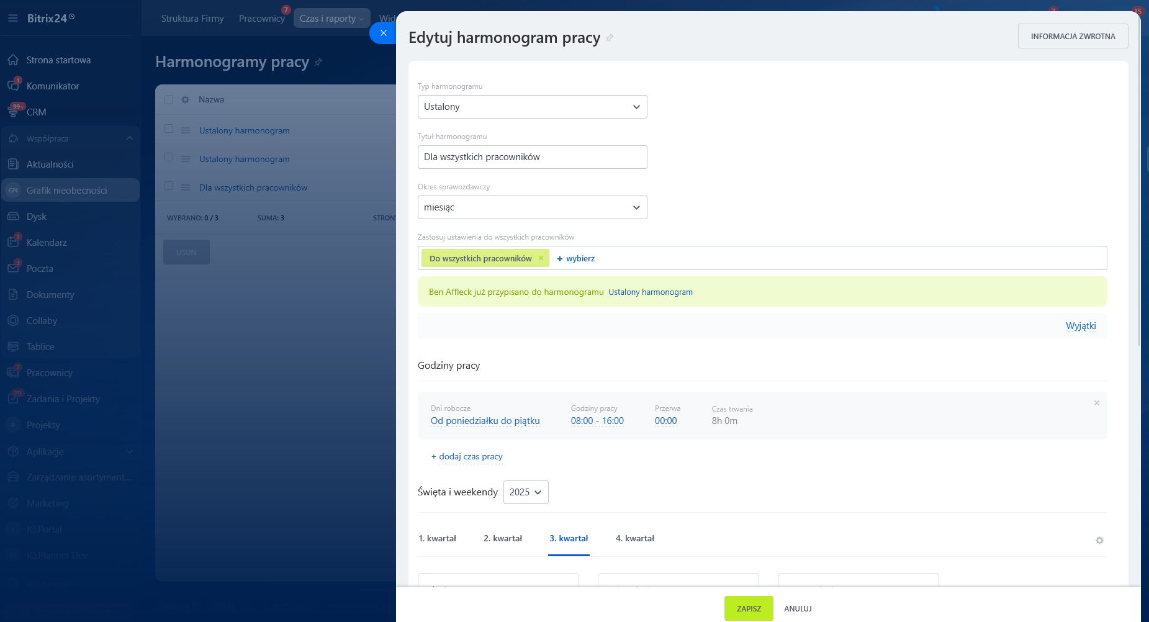Click into the Tytuł harmonogramu text field
Image resolution: width=1149 pixels, height=622 pixels.
(532, 157)
